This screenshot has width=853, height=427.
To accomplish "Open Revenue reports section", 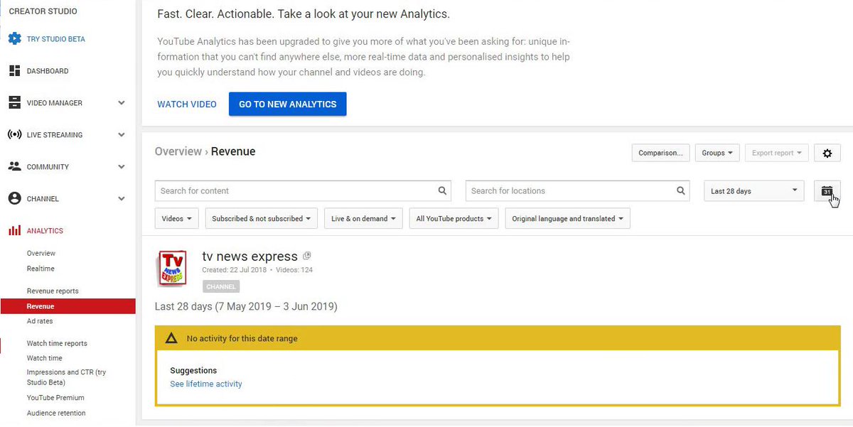I will (x=53, y=291).
